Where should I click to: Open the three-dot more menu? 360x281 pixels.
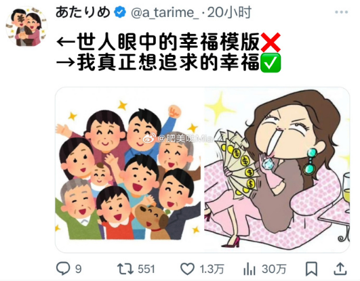pyautogui.click(x=342, y=12)
